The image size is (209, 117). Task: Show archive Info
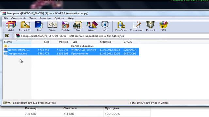[x=105, y=26]
